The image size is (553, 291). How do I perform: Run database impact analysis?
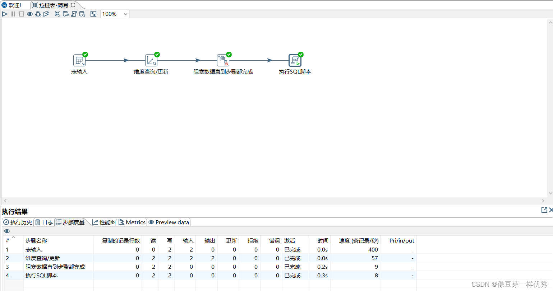[66, 14]
